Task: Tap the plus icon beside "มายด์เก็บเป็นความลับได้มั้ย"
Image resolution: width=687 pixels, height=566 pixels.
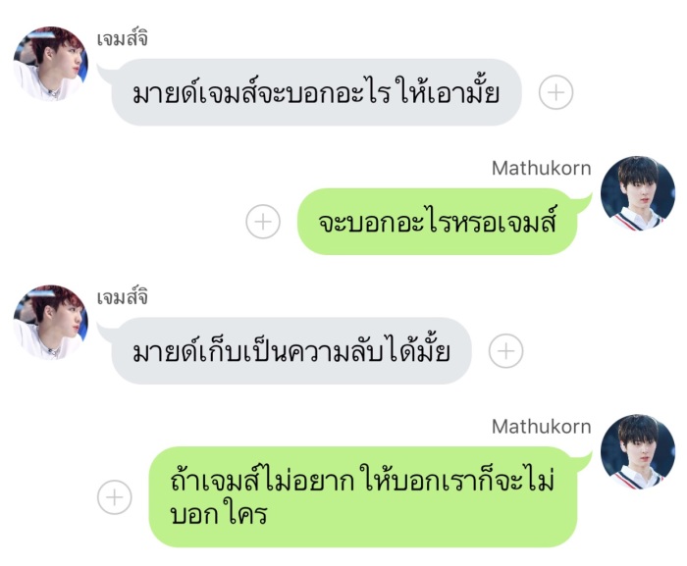Action: click(x=505, y=351)
